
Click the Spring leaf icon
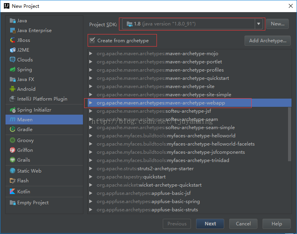[x=13, y=70]
